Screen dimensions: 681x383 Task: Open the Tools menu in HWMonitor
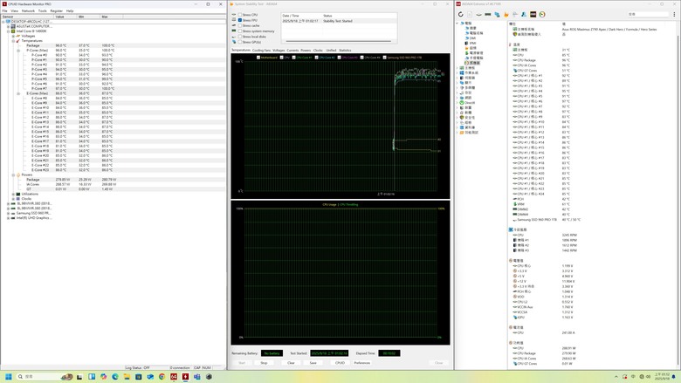point(41,10)
